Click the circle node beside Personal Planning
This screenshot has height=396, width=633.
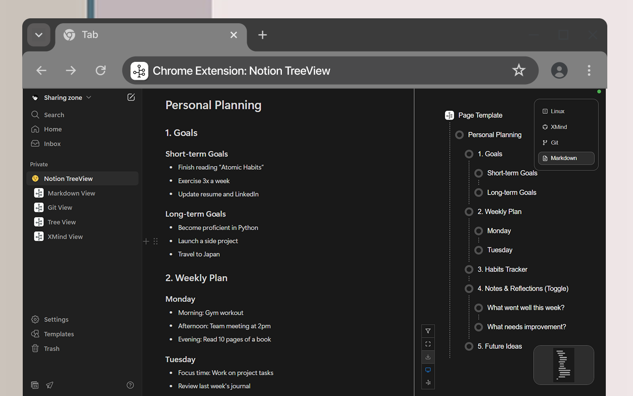(459, 135)
